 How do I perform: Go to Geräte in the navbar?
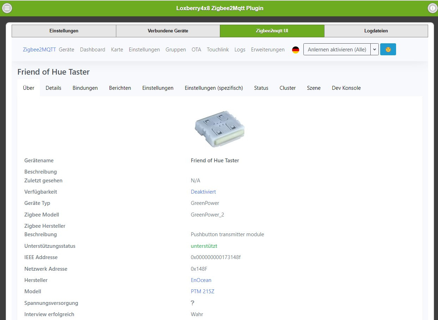pyautogui.click(x=67, y=50)
